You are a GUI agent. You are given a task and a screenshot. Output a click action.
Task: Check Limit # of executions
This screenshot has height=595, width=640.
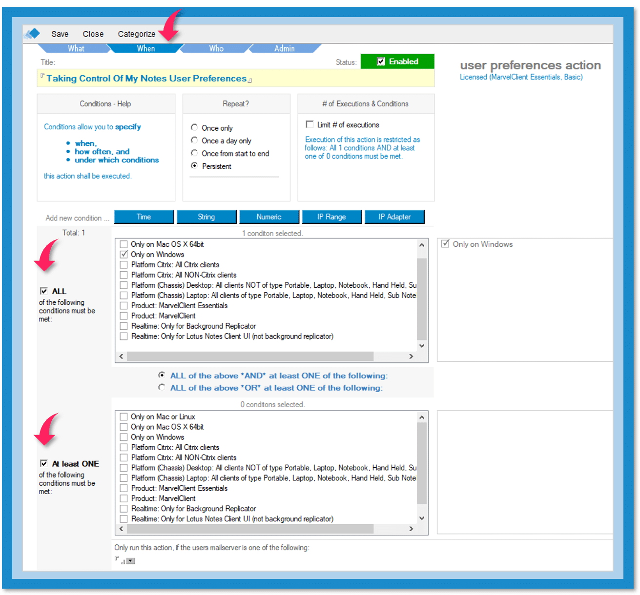click(310, 124)
